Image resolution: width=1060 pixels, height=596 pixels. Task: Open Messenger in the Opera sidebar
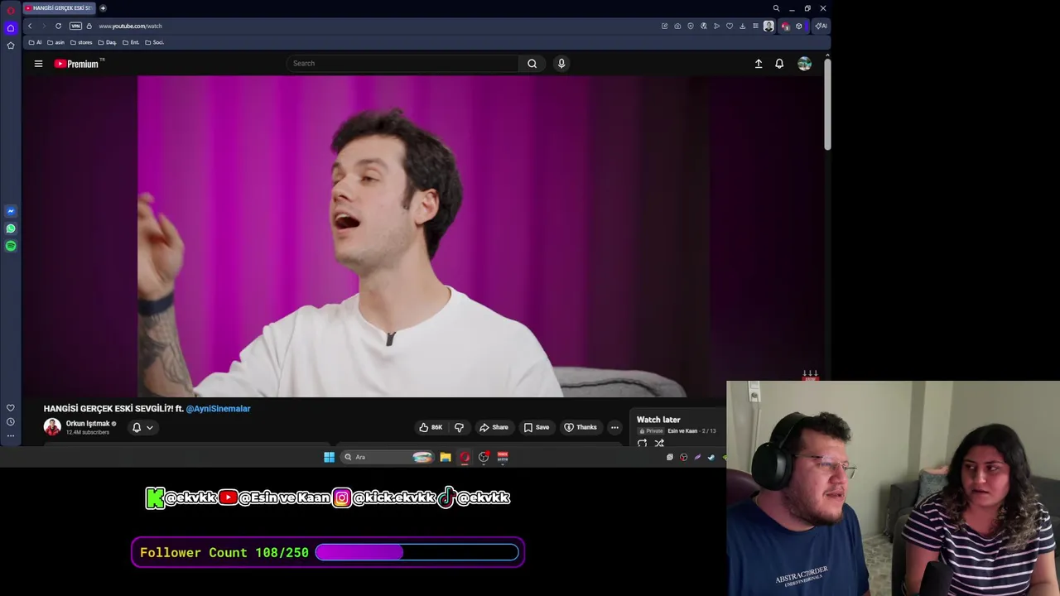pyautogui.click(x=11, y=211)
